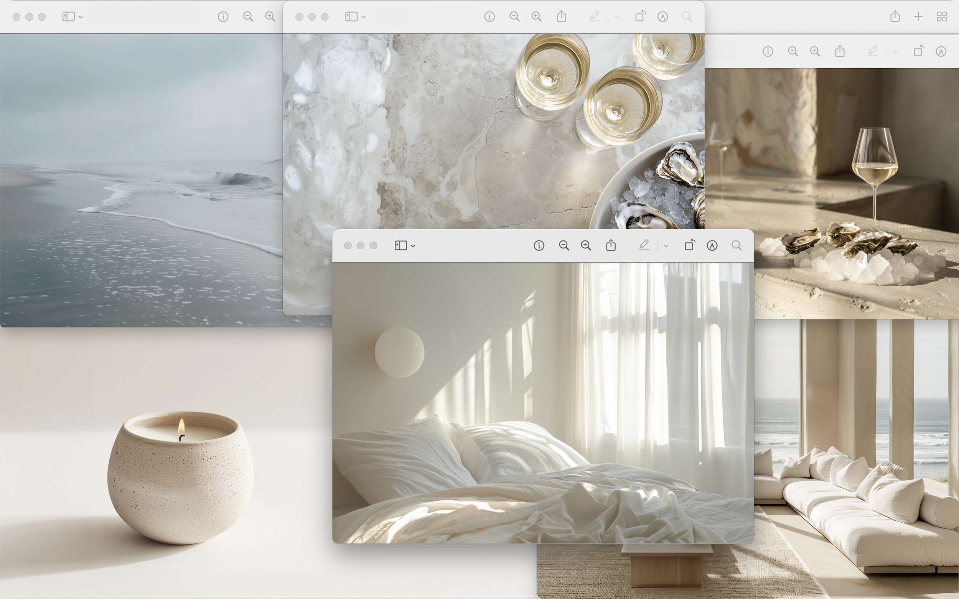959x599 pixels.
Task: Show image info in the wine glass window
Action: point(768,51)
